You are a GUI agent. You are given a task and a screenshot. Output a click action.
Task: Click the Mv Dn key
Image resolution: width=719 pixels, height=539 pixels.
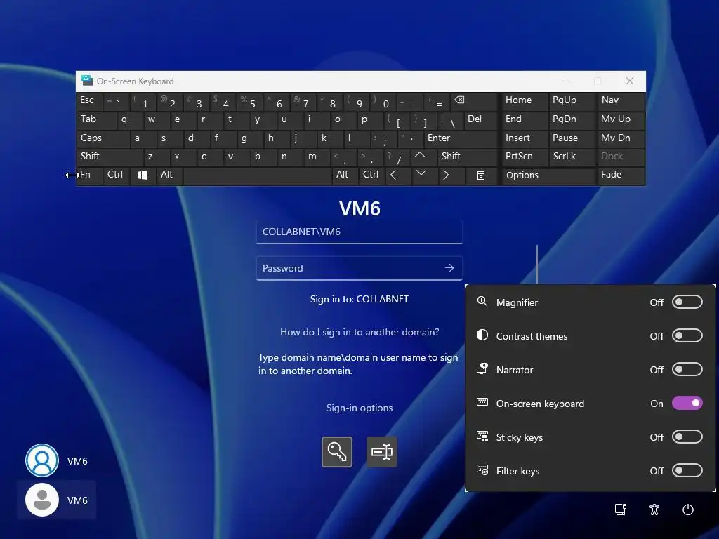click(x=621, y=138)
